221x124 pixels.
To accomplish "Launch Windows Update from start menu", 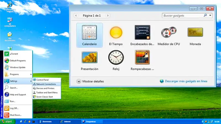I will 18,67.
